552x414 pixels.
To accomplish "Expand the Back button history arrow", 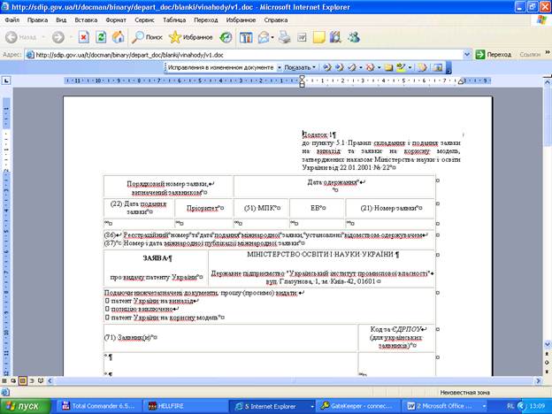I will (43, 37).
